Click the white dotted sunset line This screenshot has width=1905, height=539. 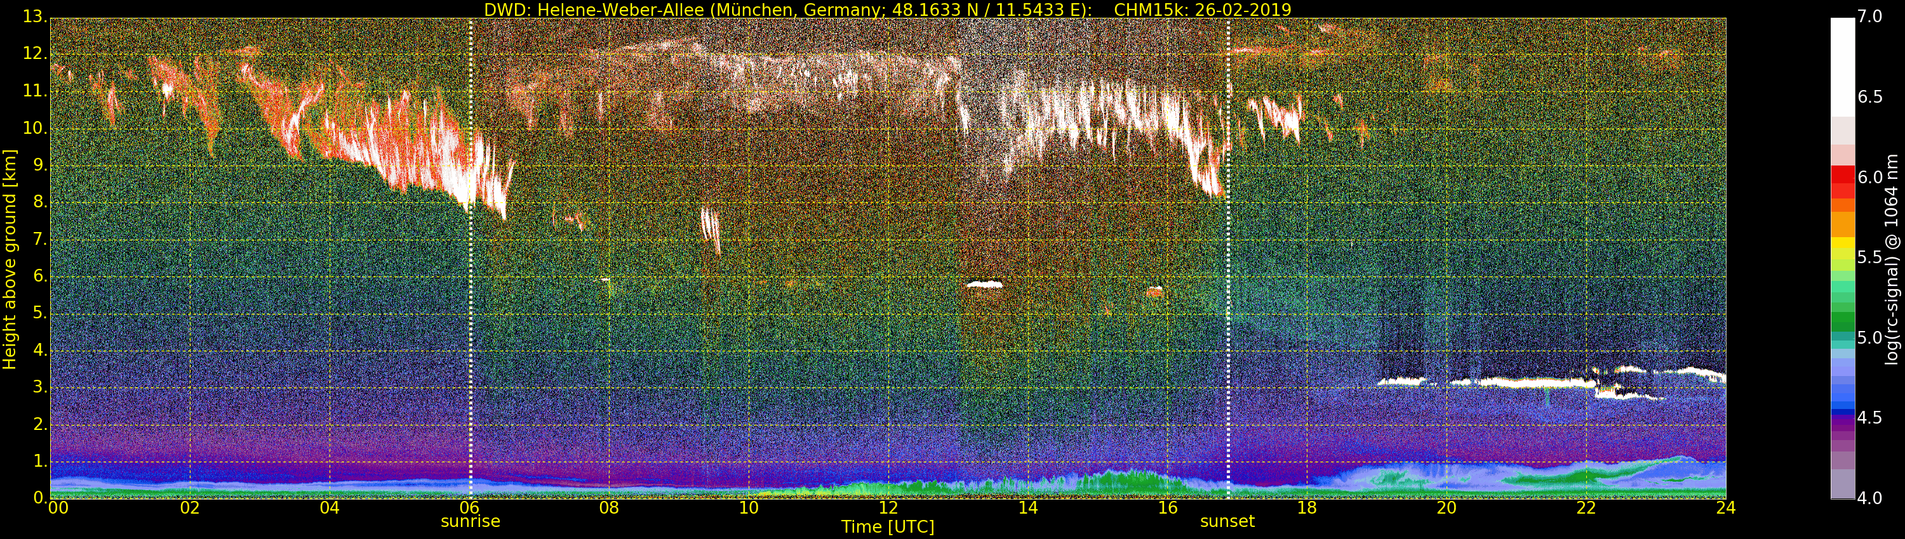tap(1228, 259)
